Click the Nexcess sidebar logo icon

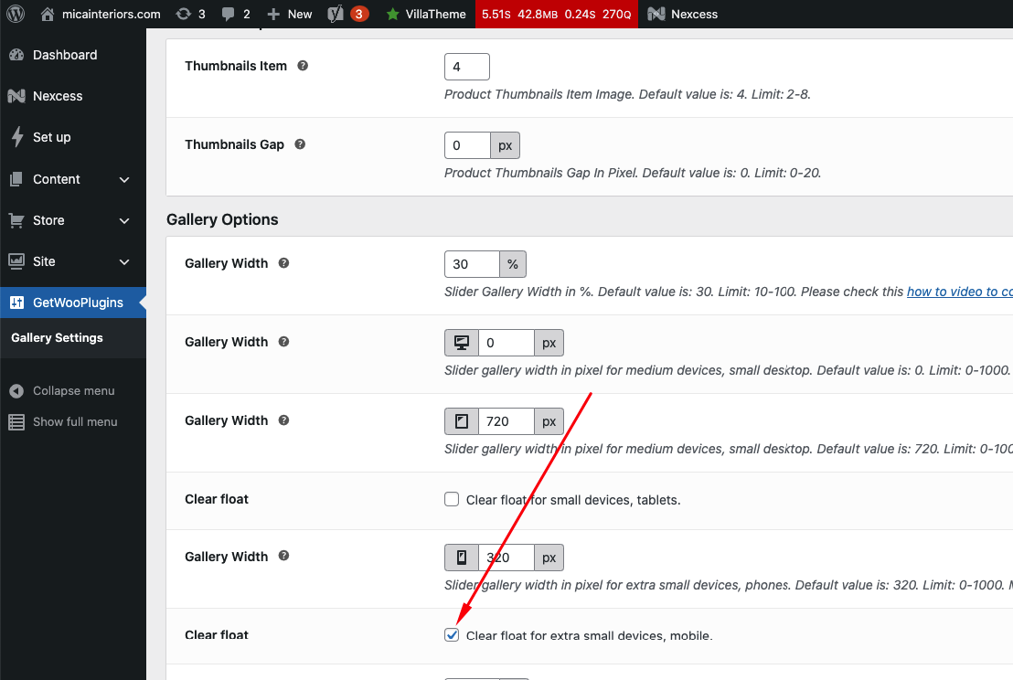pyautogui.click(x=16, y=96)
